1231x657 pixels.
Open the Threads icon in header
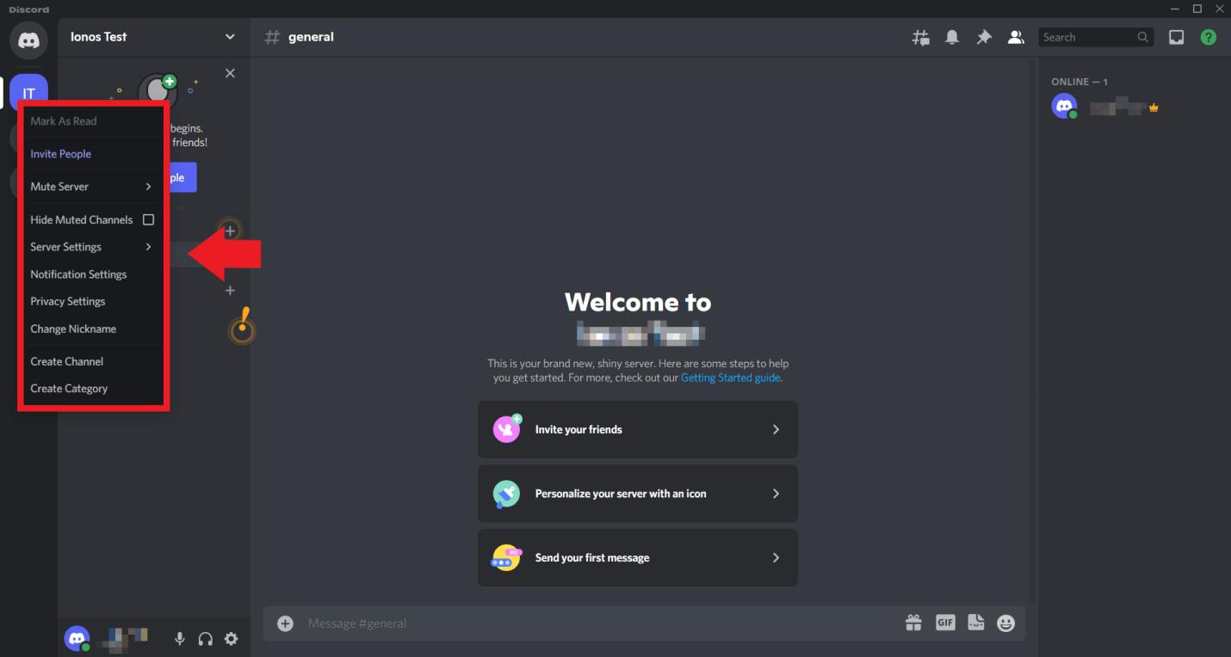[920, 37]
